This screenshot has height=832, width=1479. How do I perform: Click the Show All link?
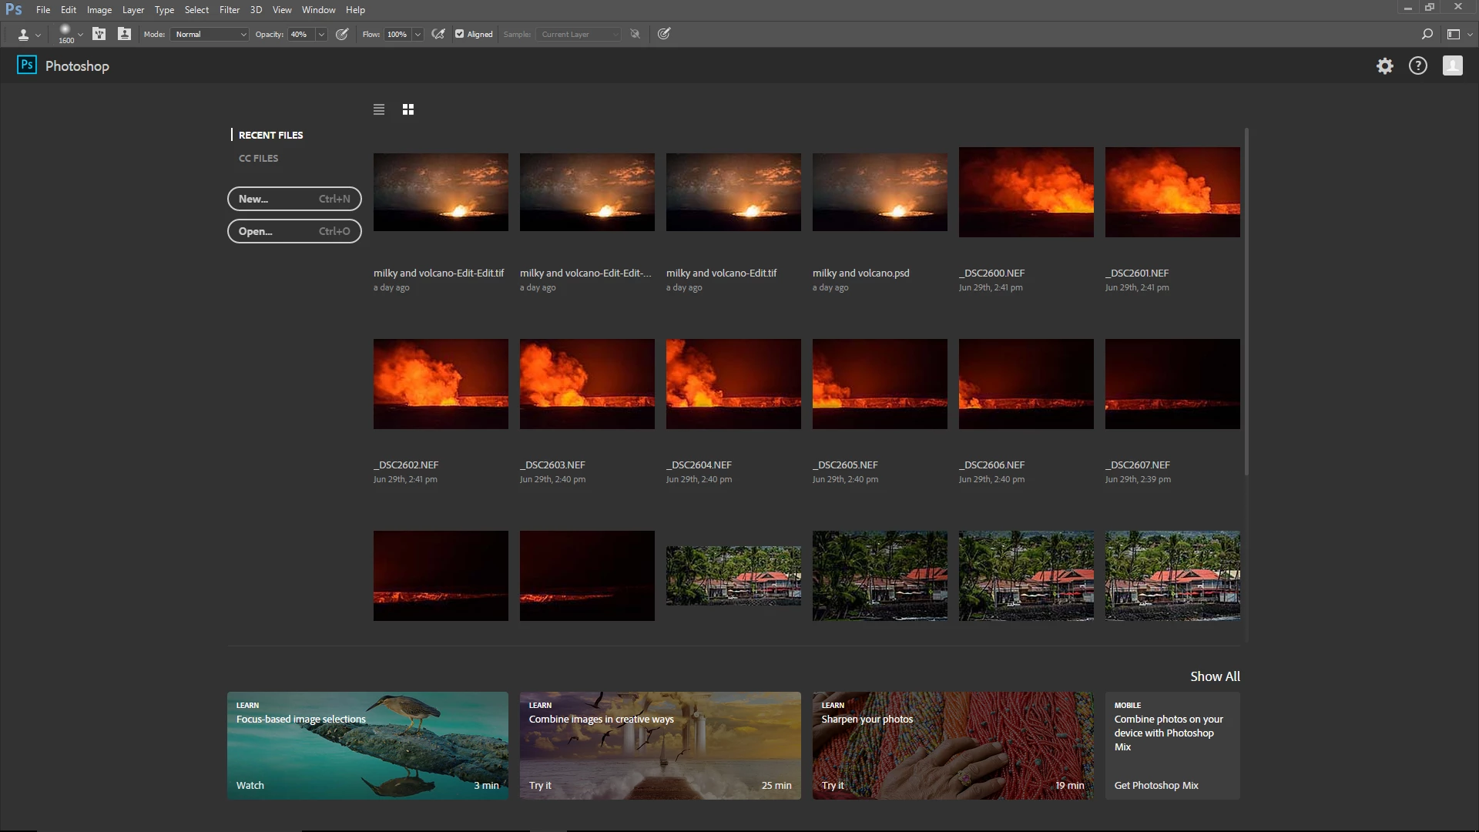pyautogui.click(x=1215, y=676)
